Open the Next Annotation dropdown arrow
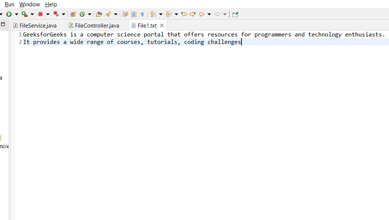The width and height of the screenshot is (389, 220). point(161,14)
